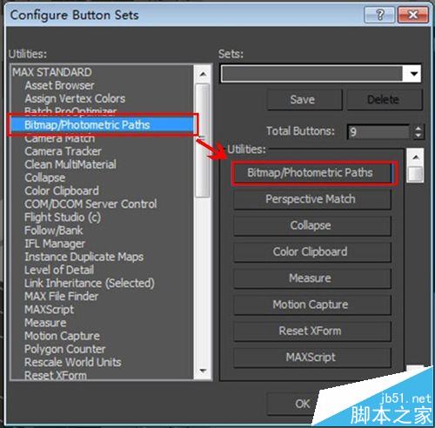Click up arrow of button slots scrollbar
The image size is (435, 428).
click(416, 157)
